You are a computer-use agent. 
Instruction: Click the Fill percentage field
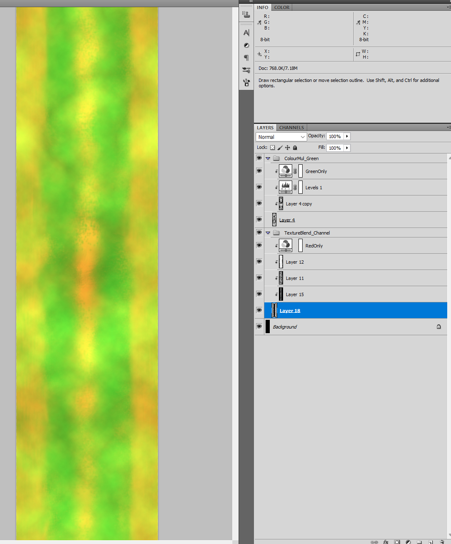coord(335,148)
